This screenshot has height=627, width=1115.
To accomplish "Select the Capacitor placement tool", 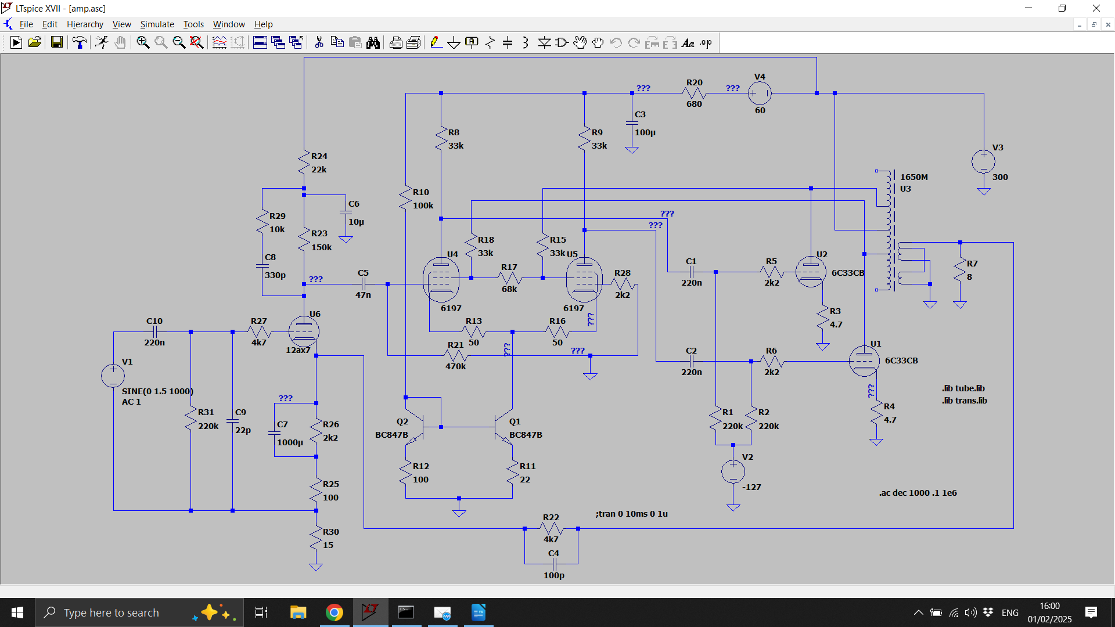I will pos(508,42).
